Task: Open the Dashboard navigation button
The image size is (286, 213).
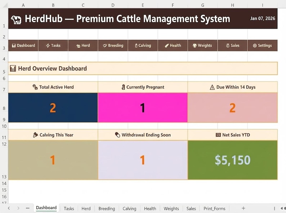Action: click(x=23, y=46)
